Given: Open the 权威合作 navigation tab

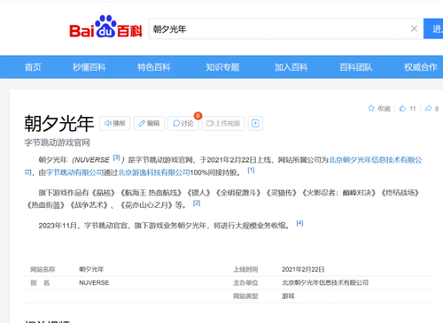Looking at the screenshot, I should 421,67.
